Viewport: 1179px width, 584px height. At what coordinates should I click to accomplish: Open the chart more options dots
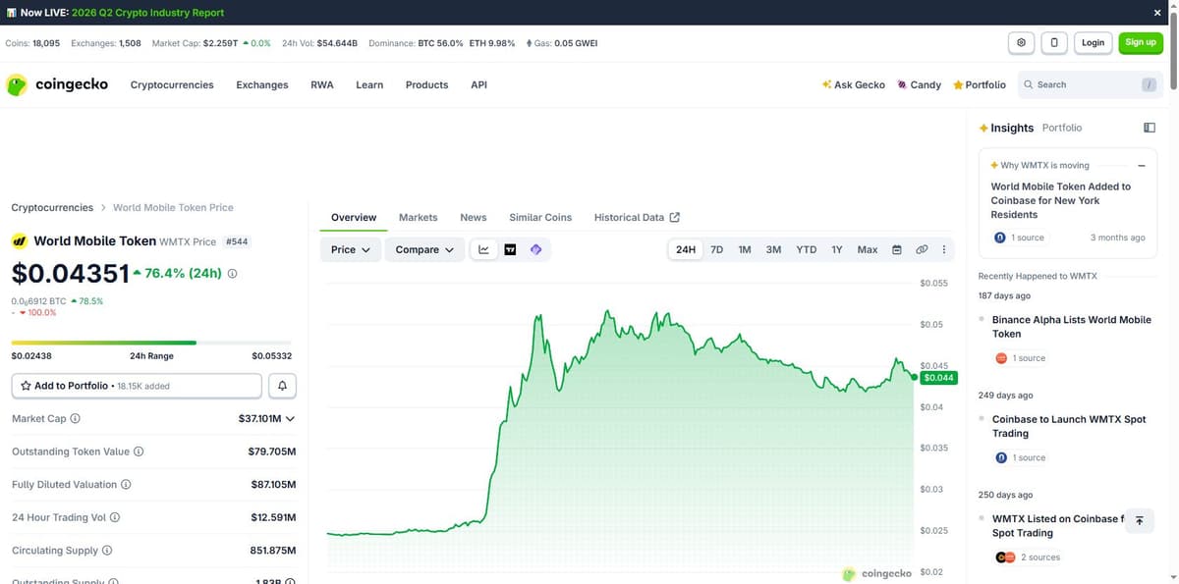tap(944, 249)
